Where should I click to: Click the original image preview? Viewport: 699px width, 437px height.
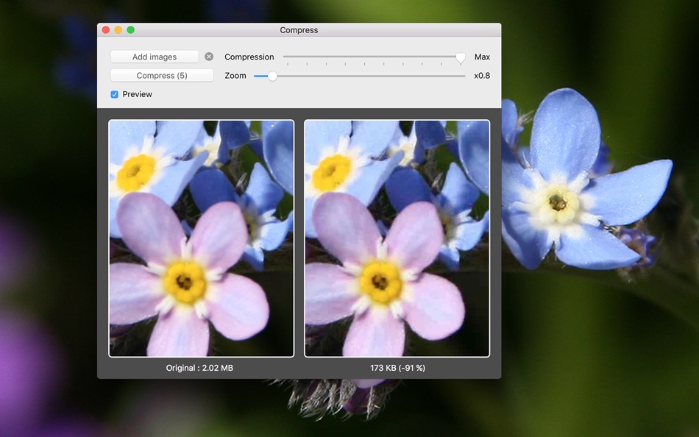[x=202, y=238]
